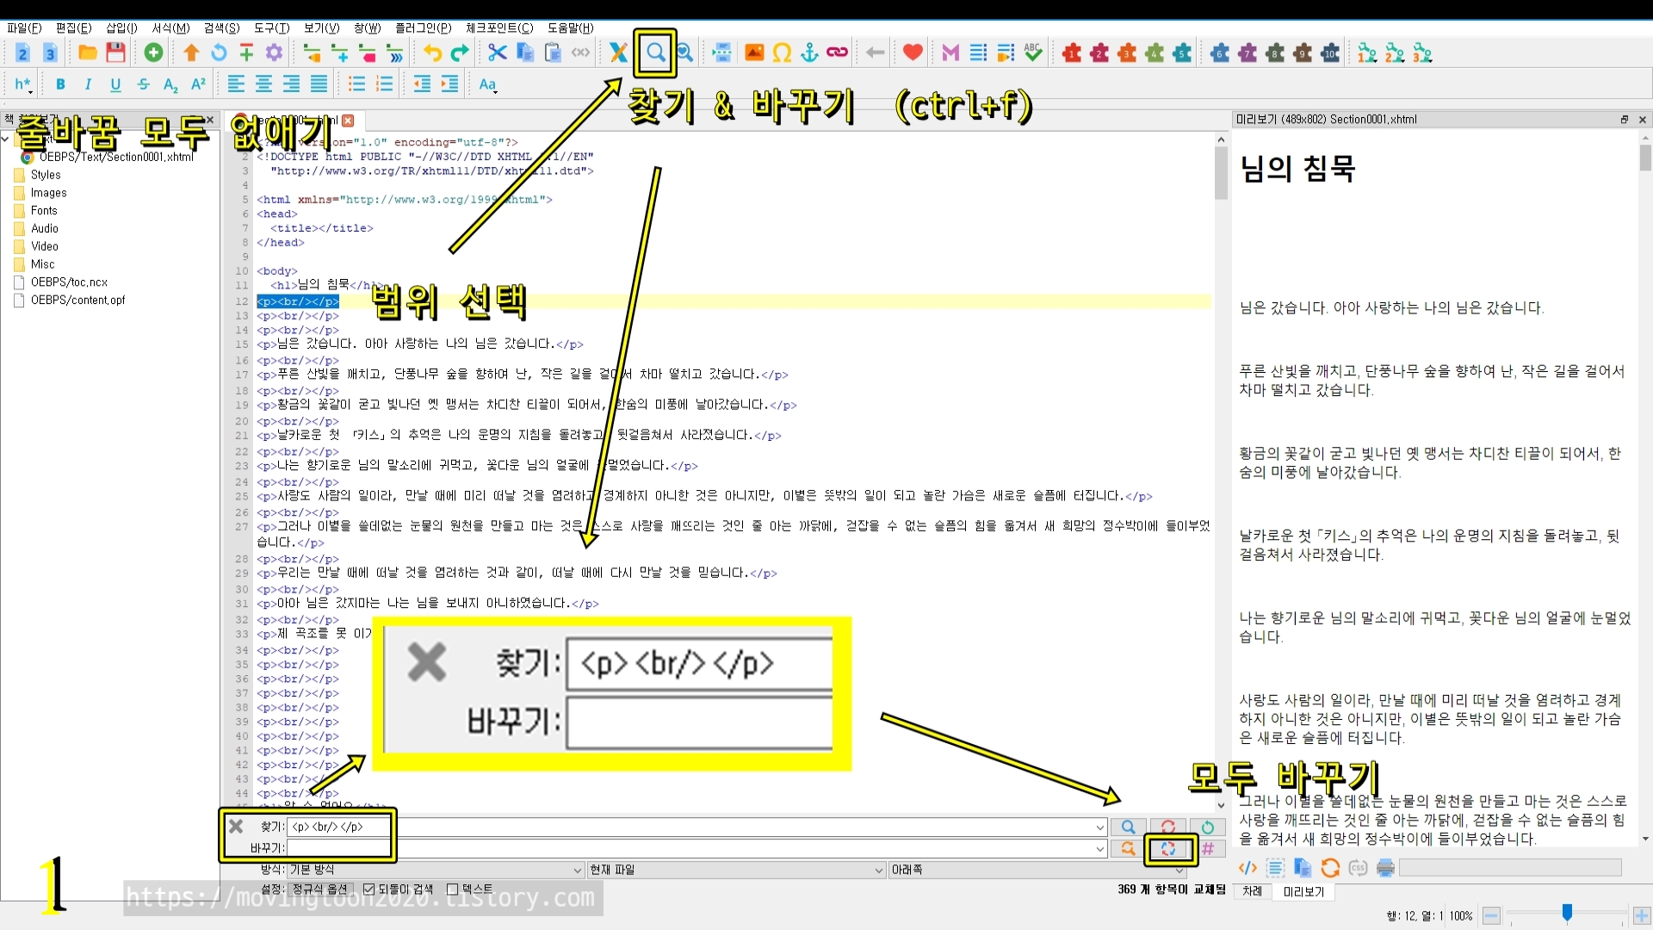Open 아래쪽 search direction dropdown

click(1037, 870)
